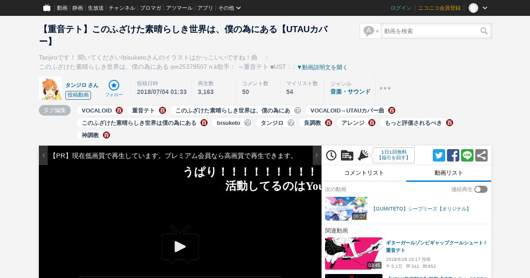Screen dimensions: 530x278
Task: Click the 1日1回無料 福引を回す button
Action: click(x=394, y=155)
